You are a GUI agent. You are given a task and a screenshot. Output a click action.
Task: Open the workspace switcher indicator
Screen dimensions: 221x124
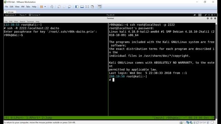pos(200,15)
